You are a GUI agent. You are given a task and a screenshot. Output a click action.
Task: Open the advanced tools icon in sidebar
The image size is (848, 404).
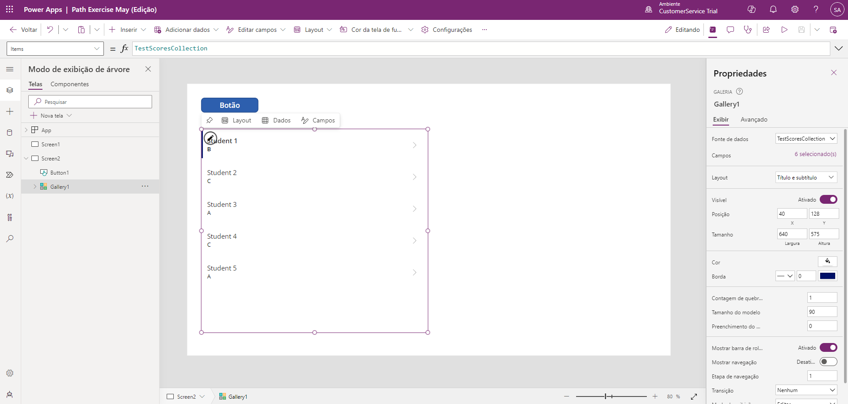pyautogui.click(x=10, y=217)
